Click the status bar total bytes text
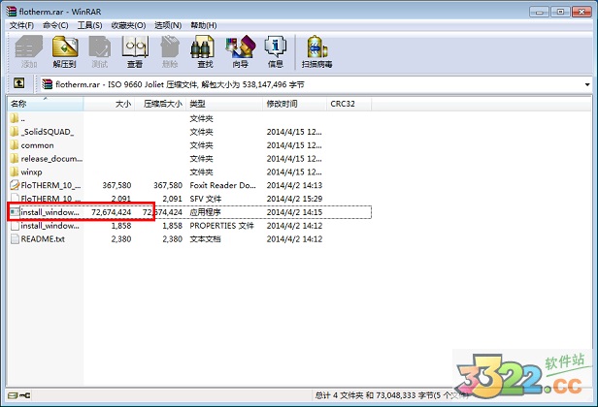 coord(391,395)
